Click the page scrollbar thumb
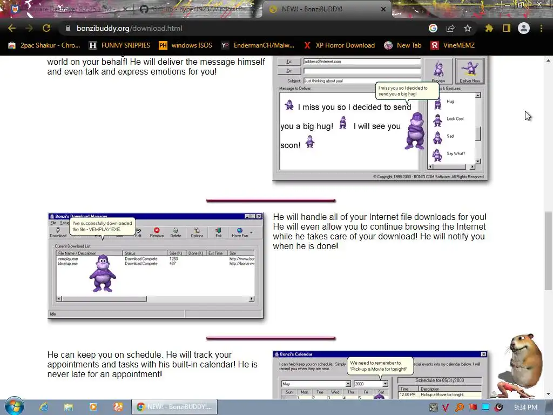This screenshot has width=553, height=415. point(548,251)
